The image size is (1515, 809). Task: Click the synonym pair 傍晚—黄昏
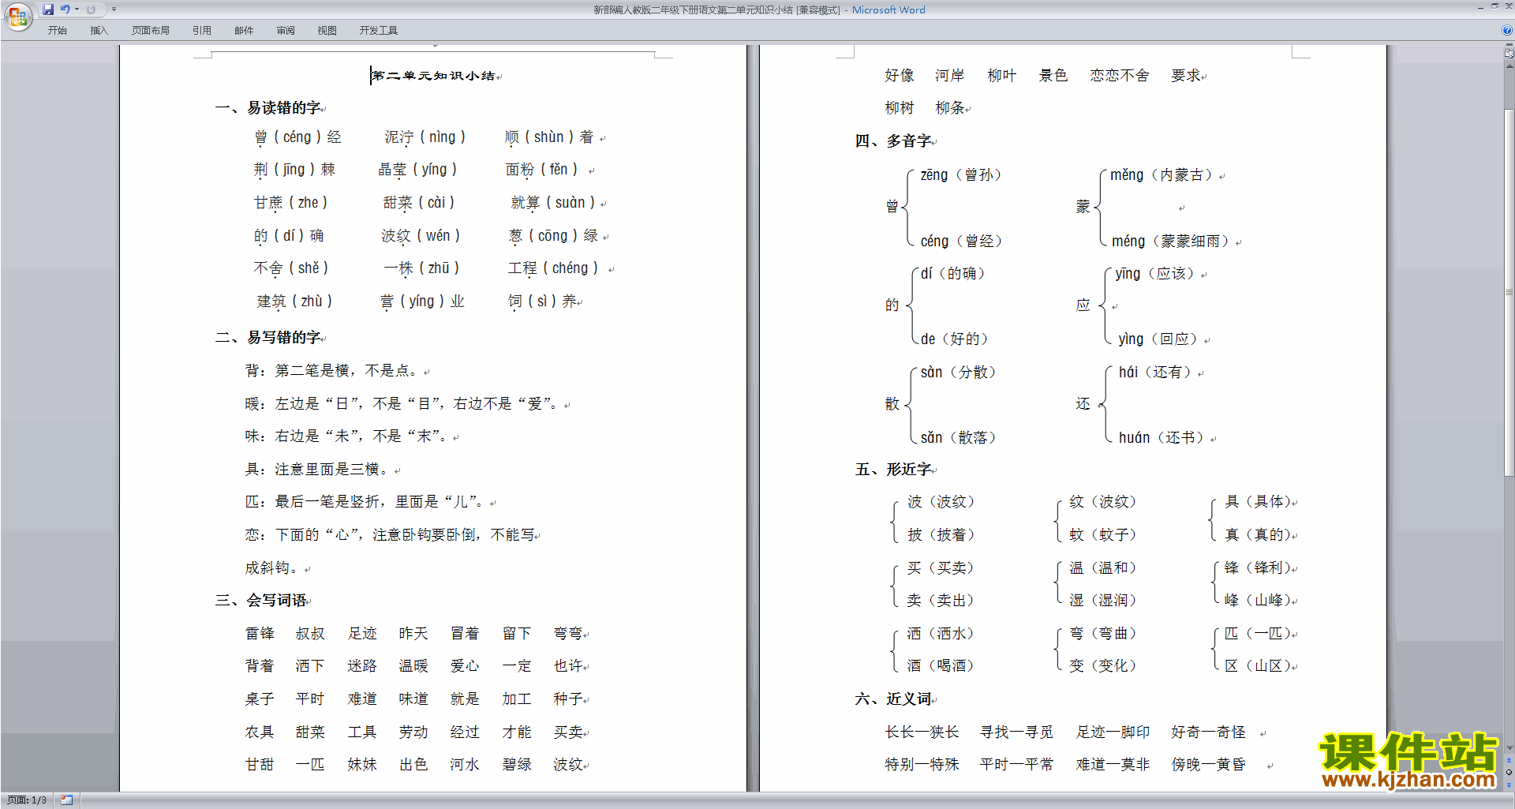[x=1209, y=765]
